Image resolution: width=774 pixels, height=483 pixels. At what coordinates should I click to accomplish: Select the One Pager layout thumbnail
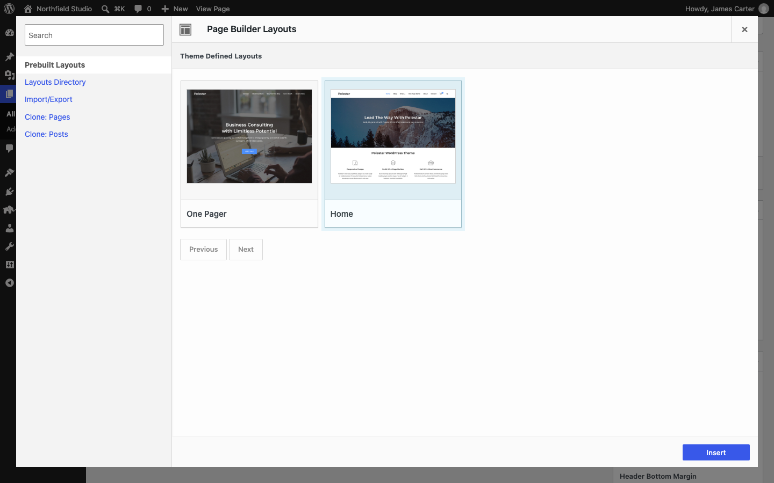click(x=249, y=136)
